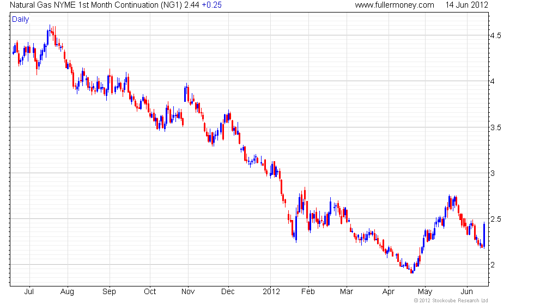
Task: Click the 'Nov' month label on the time axis
Action: [188, 292]
